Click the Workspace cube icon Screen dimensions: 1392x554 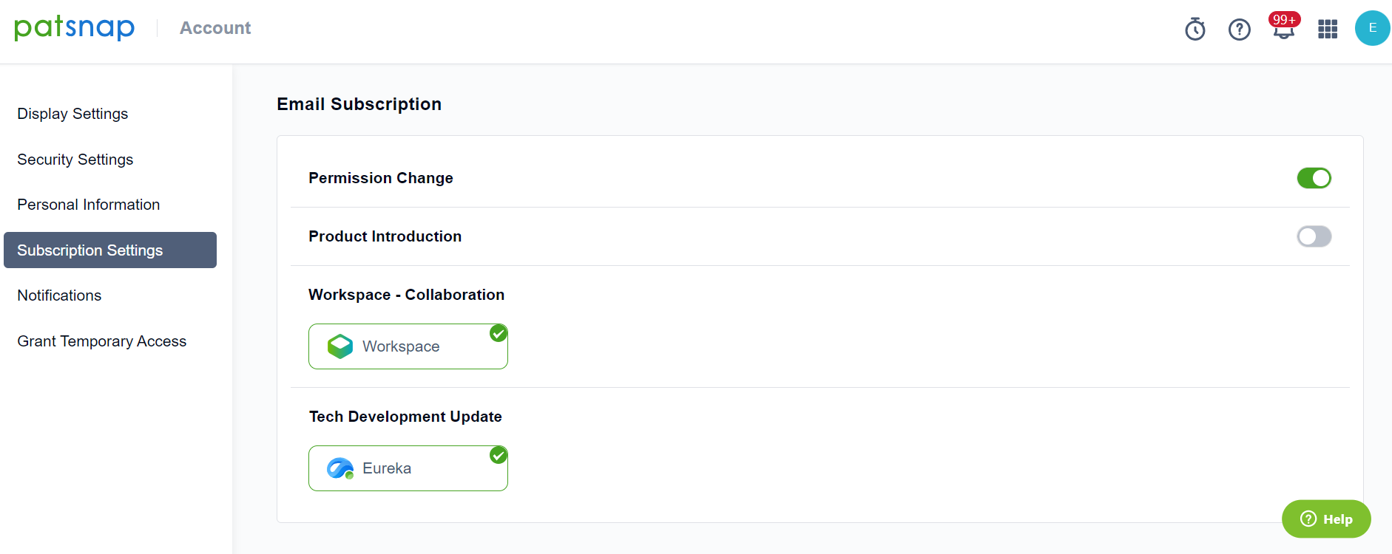point(340,346)
